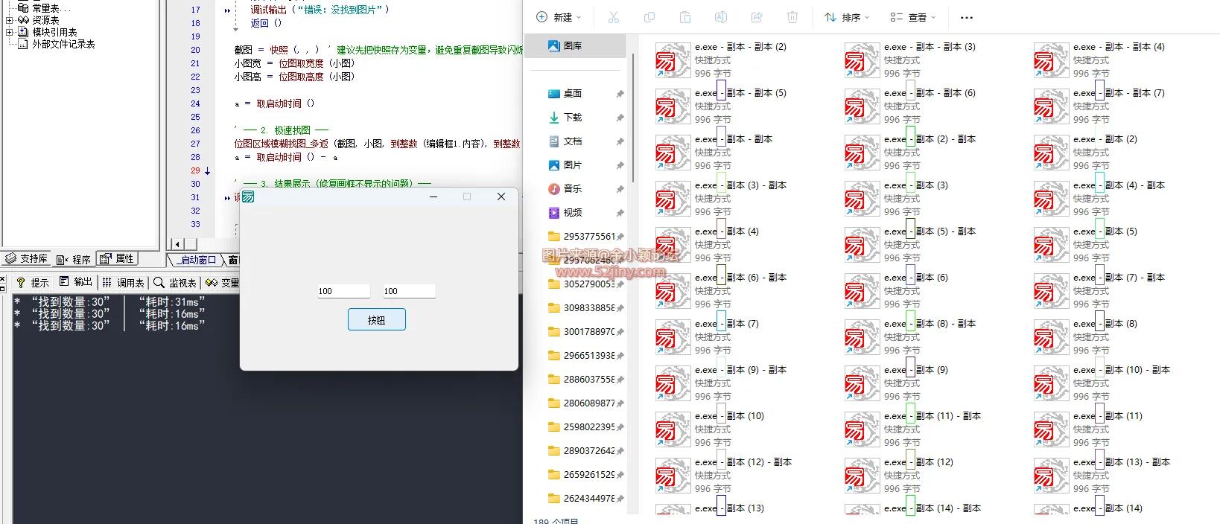
Task: Collapse the code block marker at line 31
Action: click(x=227, y=198)
